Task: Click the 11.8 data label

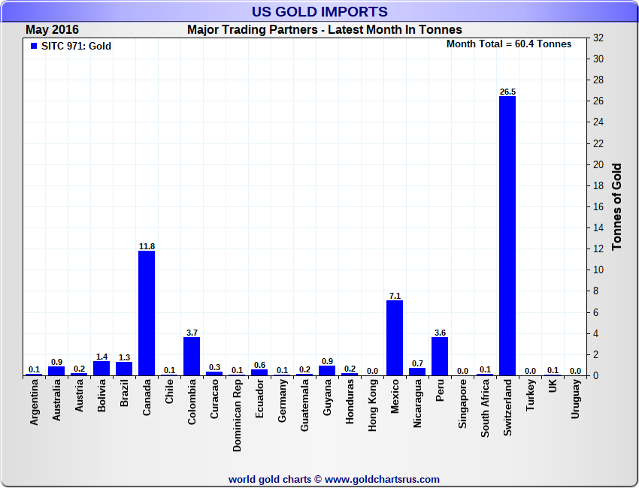Action: point(147,246)
